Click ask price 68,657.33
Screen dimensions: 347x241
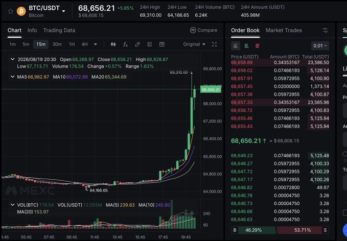(x=242, y=102)
